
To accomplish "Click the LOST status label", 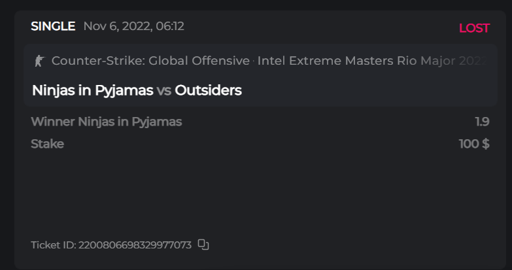I will click(x=474, y=28).
